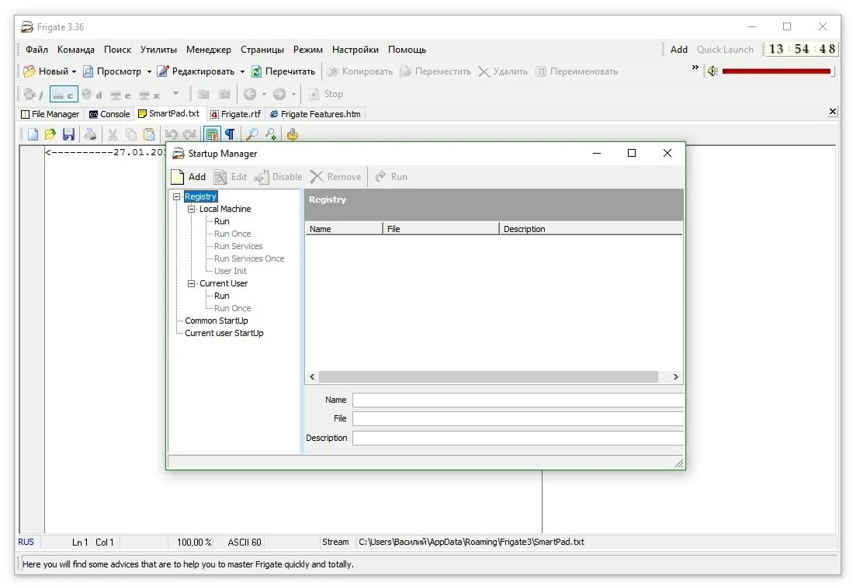
Task: Switch to the File Manager tab
Action: [x=50, y=114]
